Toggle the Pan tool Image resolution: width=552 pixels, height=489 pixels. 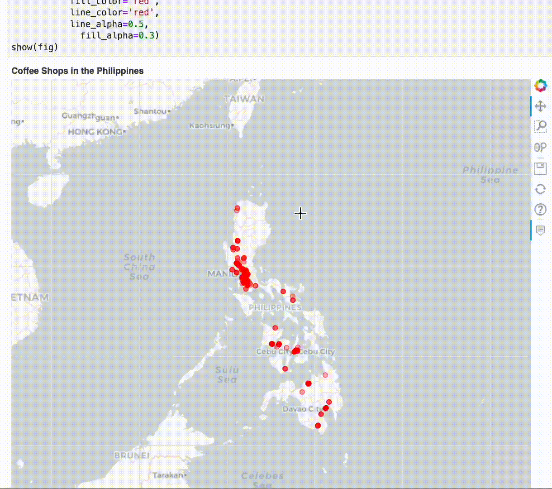pos(540,106)
